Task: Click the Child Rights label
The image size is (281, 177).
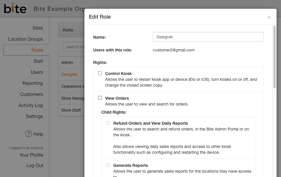Action: pos(114,112)
